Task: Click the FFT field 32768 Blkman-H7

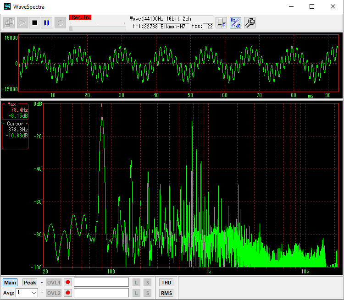Action: coord(166,27)
